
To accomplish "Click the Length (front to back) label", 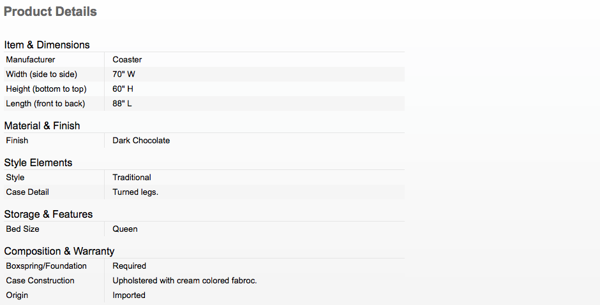I will [x=45, y=103].
